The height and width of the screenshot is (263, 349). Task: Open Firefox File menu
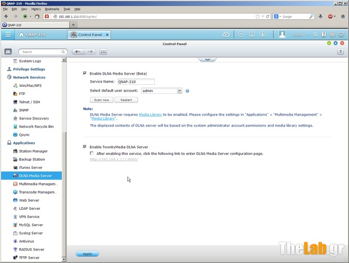click(x=5, y=9)
